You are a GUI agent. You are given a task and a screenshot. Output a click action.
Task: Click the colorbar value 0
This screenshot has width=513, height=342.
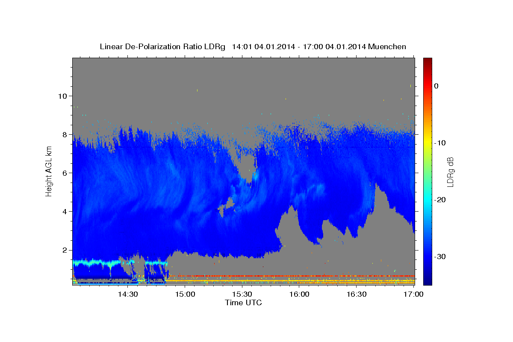[x=436, y=86]
